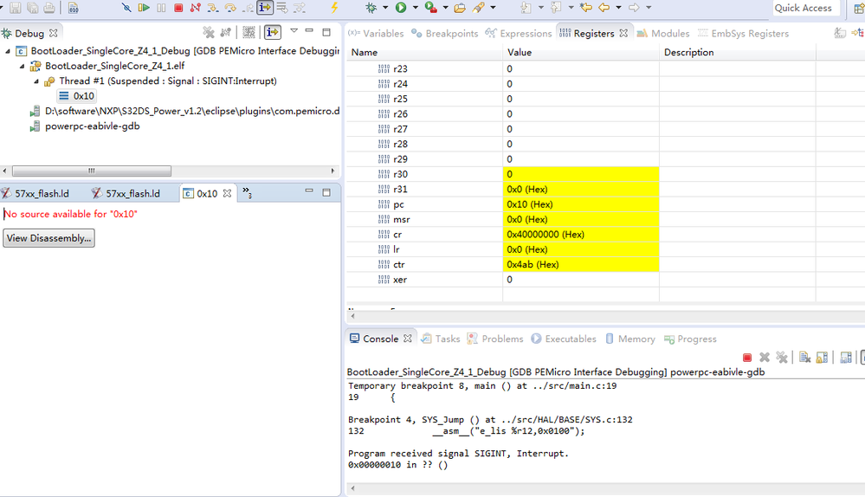The image size is (865, 497).
Task: Click the Last Edit Location arrow icon
Action: pyautogui.click(x=586, y=8)
